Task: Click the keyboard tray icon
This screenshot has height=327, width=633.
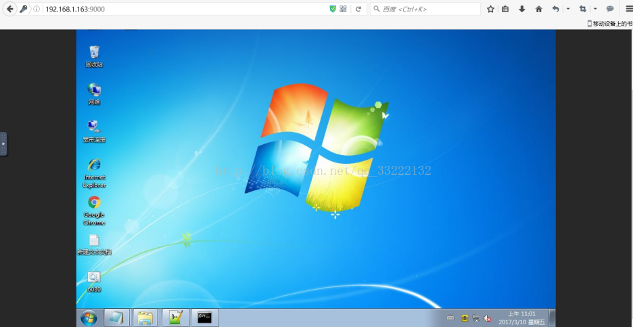Action: tap(451, 318)
